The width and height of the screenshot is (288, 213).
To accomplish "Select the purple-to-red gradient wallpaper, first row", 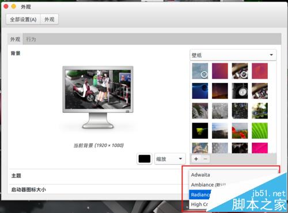I will click(x=220, y=71).
